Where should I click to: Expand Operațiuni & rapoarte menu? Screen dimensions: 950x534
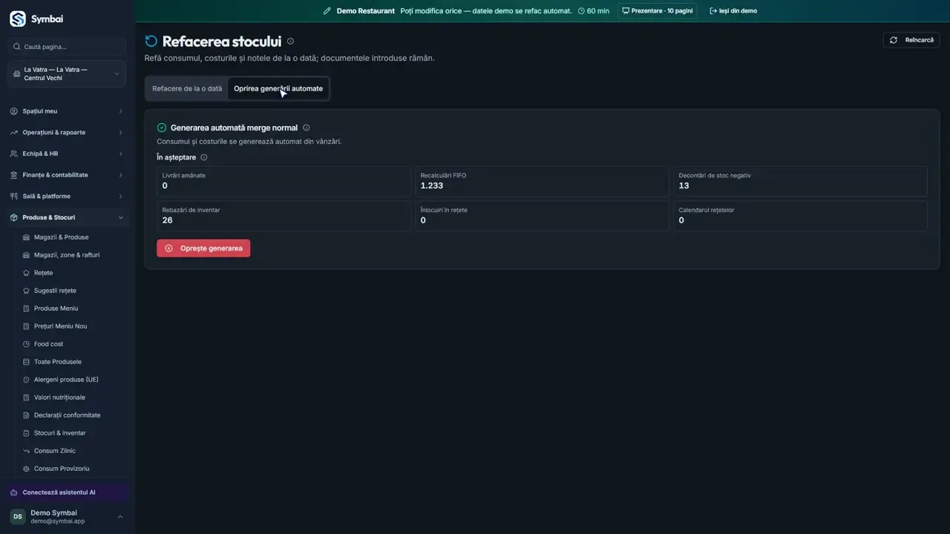pos(67,133)
